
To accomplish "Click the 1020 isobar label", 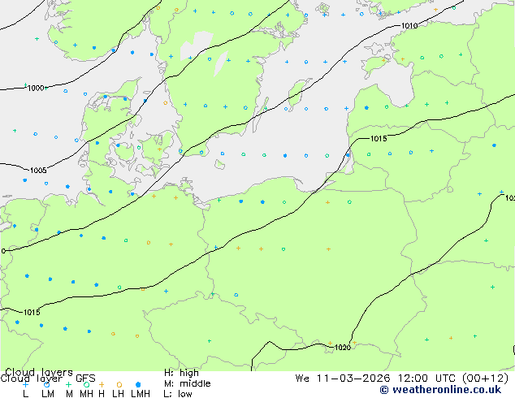I will 343,348.
